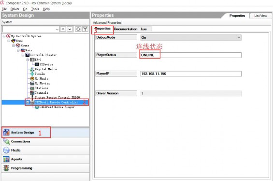Click the PlayerIP input field
This screenshot has height=181, width=273.
[x=191, y=74]
